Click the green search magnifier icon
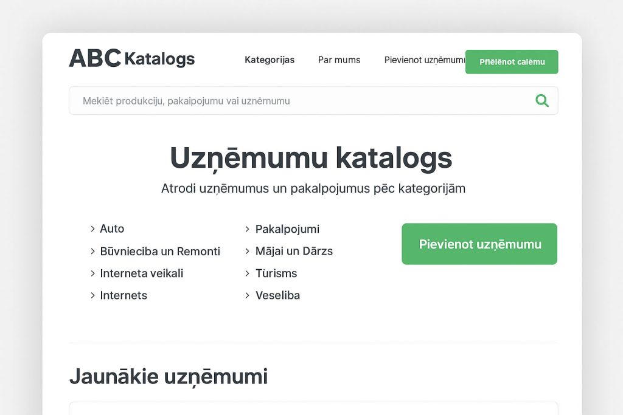This screenshot has height=415, width=623. tap(541, 100)
